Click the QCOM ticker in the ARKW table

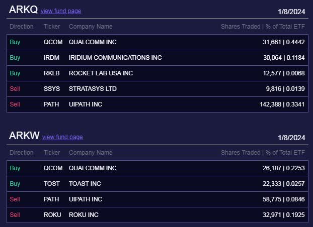(x=53, y=168)
